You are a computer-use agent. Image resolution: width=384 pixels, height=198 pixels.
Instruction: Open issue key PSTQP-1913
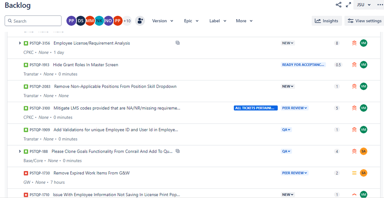click(39, 65)
